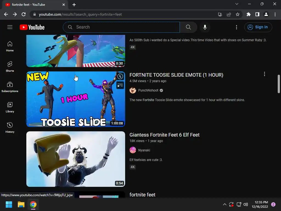Bookmark this tab star
The width and height of the screenshot is (281, 211).
click(237, 14)
